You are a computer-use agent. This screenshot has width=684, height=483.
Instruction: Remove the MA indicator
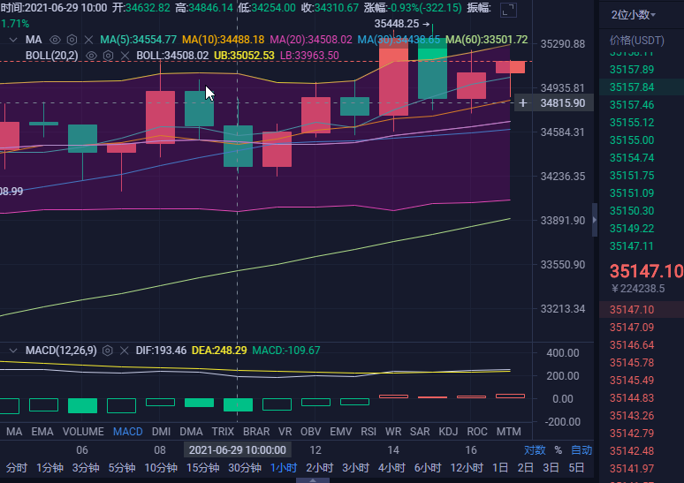pos(88,40)
